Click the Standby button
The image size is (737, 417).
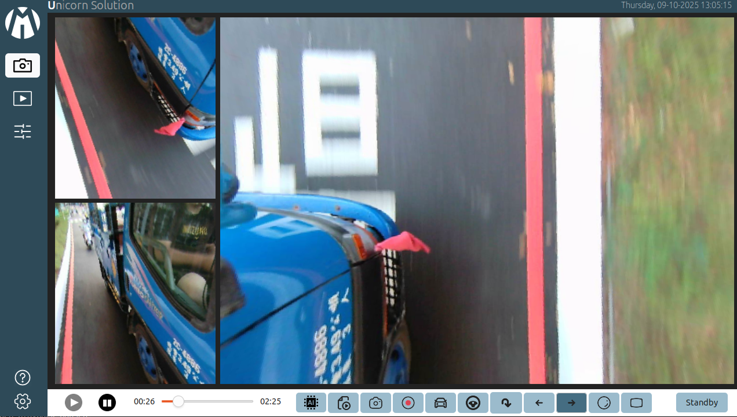click(x=702, y=403)
